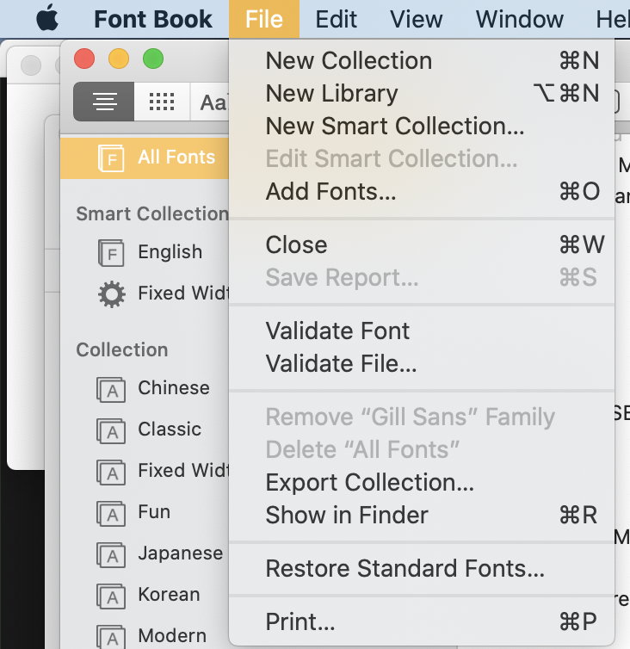Select Export Collection… menu item
Screen dimensions: 630x649
tap(422, 483)
